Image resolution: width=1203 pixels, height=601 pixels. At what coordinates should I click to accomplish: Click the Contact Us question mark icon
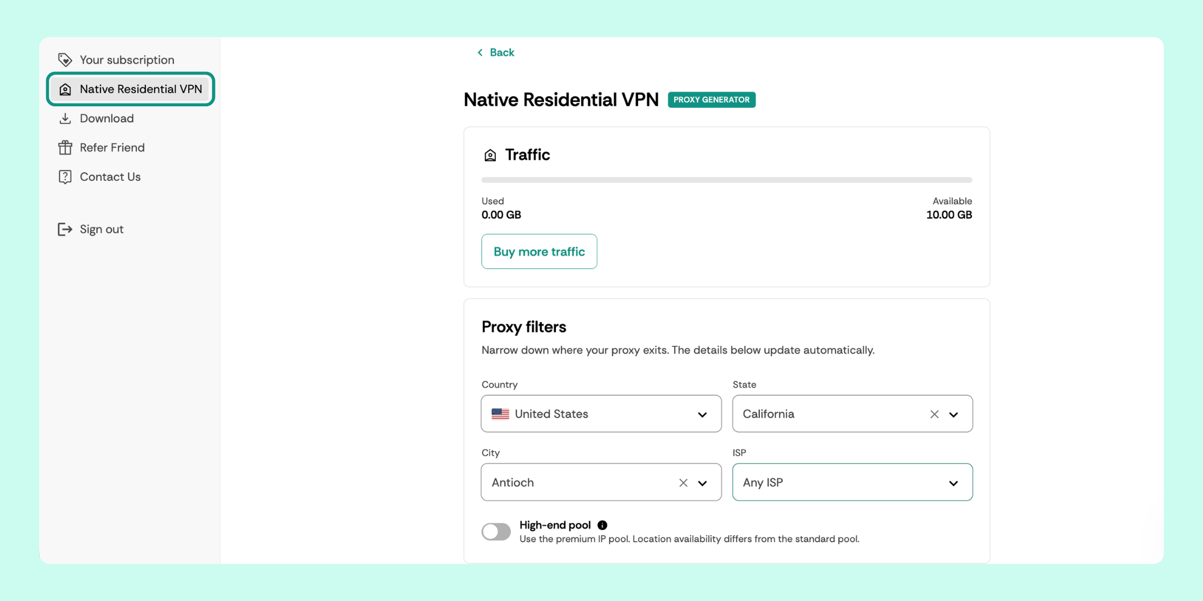[x=65, y=177]
